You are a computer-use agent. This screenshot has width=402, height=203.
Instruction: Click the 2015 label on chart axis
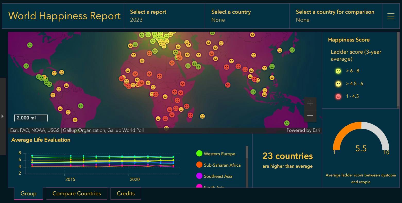point(70,179)
